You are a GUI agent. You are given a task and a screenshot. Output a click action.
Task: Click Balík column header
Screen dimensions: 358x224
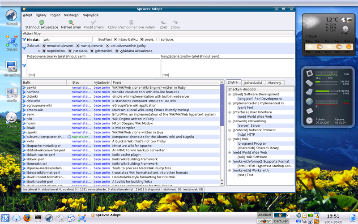click(x=44, y=82)
